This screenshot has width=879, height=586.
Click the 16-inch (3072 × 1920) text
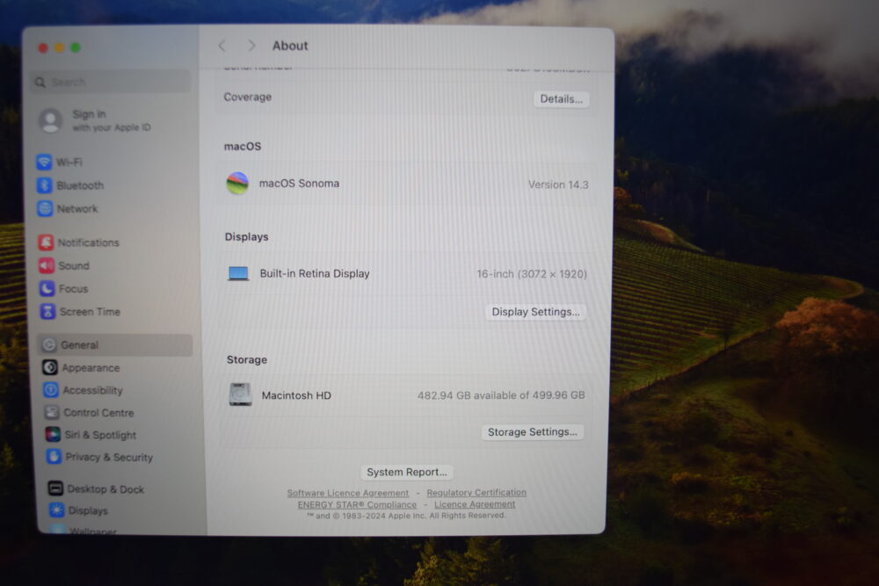[532, 274]
